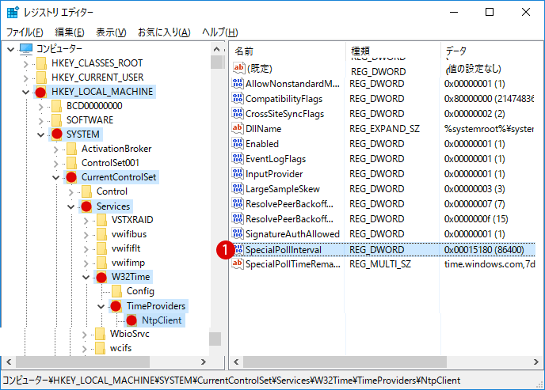
Task: Click the Control folder icon
Action: pyautogui.click(x=86, y=191)
